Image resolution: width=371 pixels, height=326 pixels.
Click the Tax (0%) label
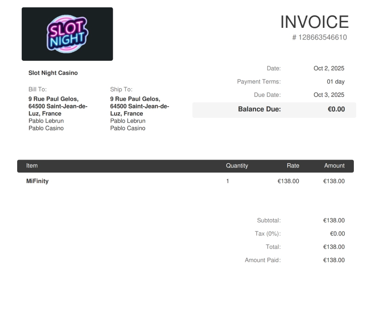point(268,234)
